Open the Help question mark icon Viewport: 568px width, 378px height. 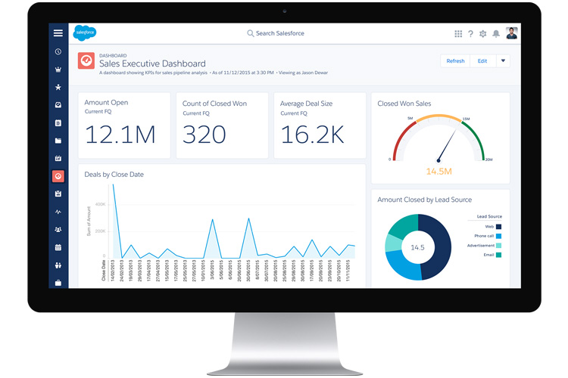point(470,33)
